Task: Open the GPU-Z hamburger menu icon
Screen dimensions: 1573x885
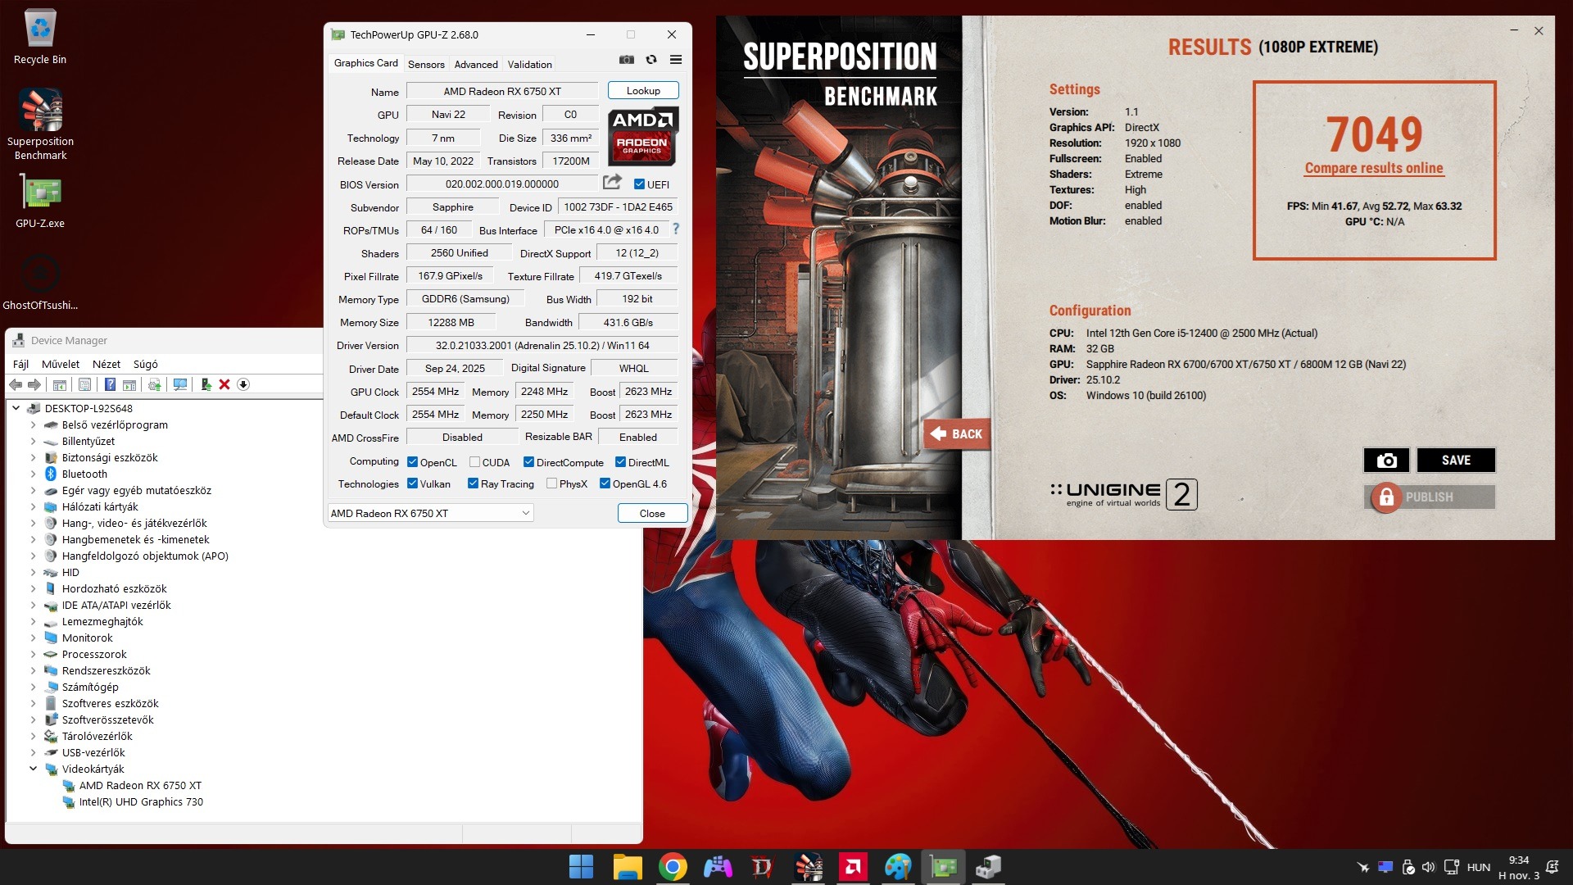Action: [676, 60]
